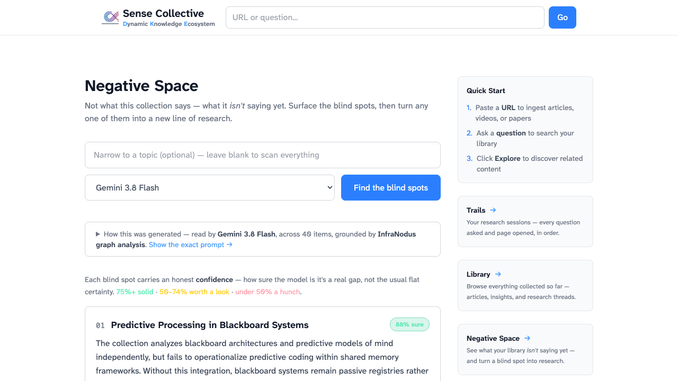The width and height of the screenshot is (678, 381).
Task: Click '50–74% worth a look' legend text
Action: click(x=194, y=292)
